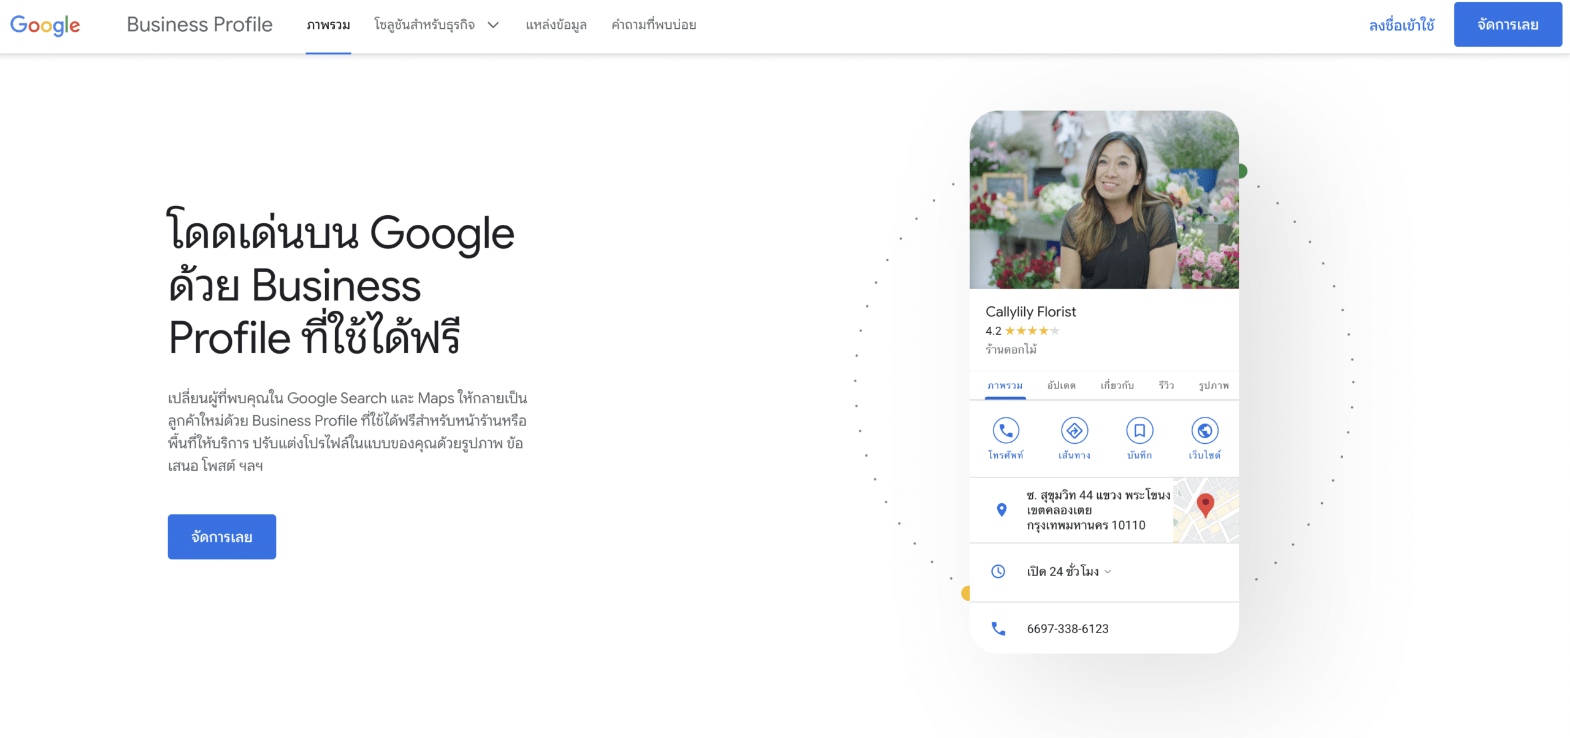This screenshot has width=1570, height=738.
Task: Open the คำถามที่พบบ่อย menu item
Action: tap(654, 25)
